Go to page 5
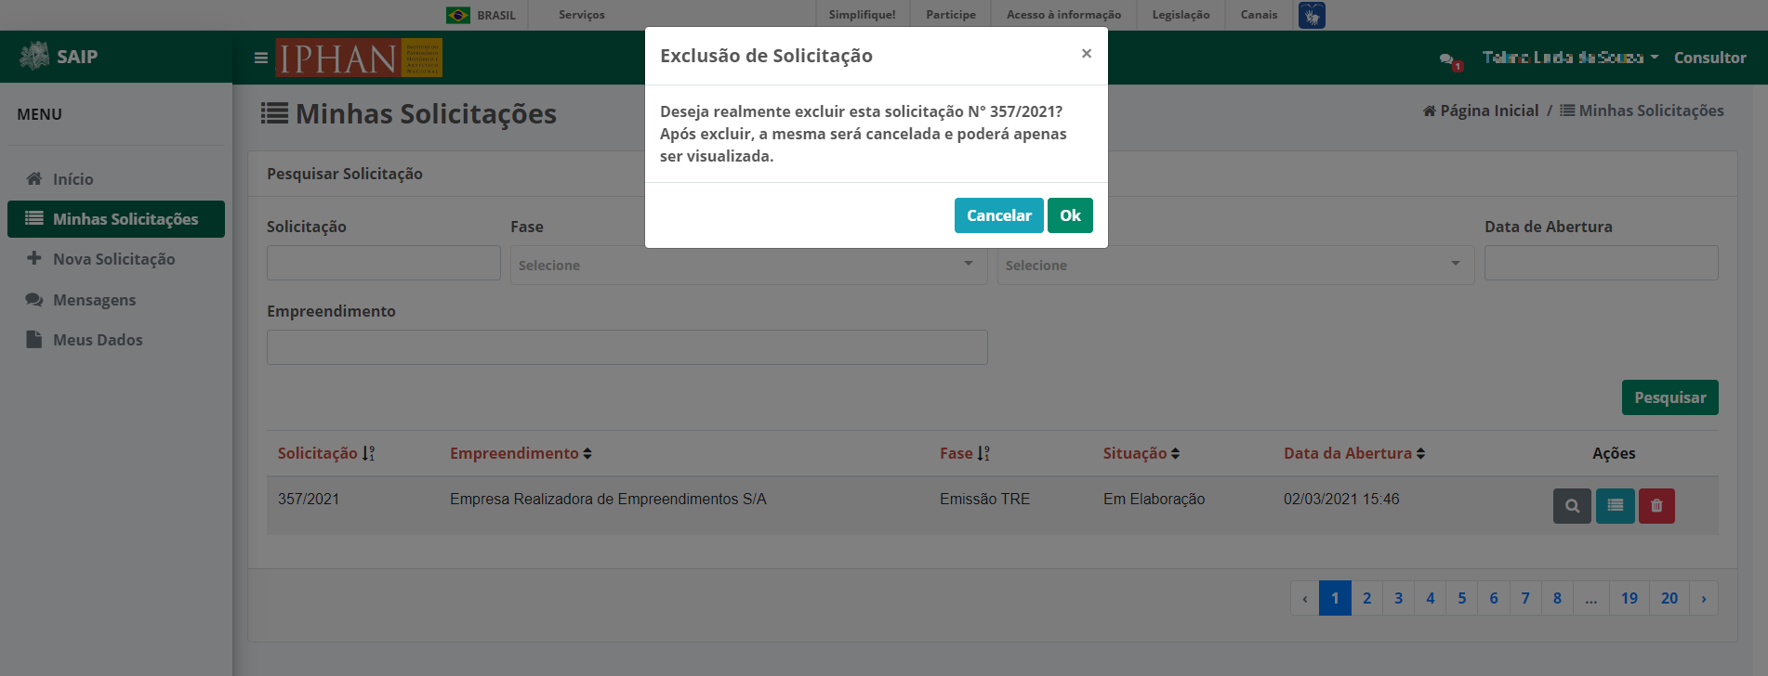Image resolution: width=1768 pixels, height=676 pixels. (1462, 598)
